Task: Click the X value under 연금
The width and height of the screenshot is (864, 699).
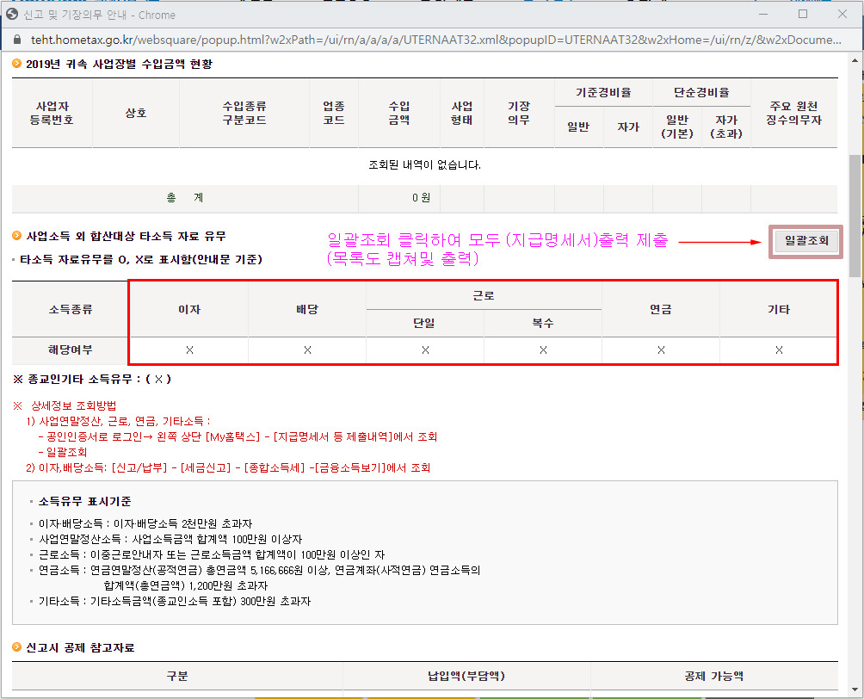Action: tap(661, 350)
